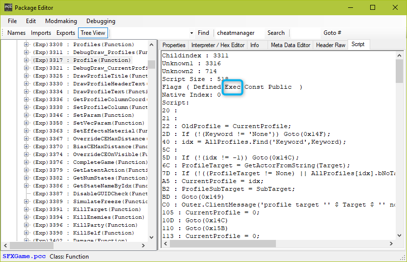Expand the Profile(Function) tree node

27,60
